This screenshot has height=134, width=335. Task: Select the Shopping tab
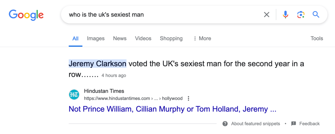coord(171,38)
